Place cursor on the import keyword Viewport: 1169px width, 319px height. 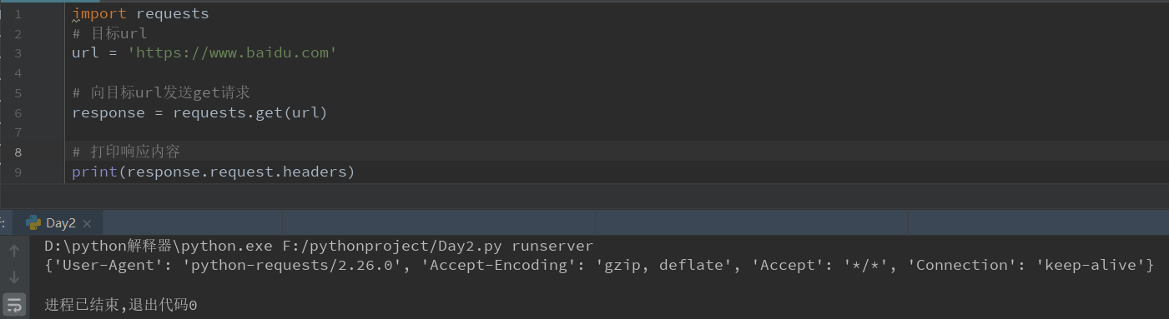tap(99, 13)
